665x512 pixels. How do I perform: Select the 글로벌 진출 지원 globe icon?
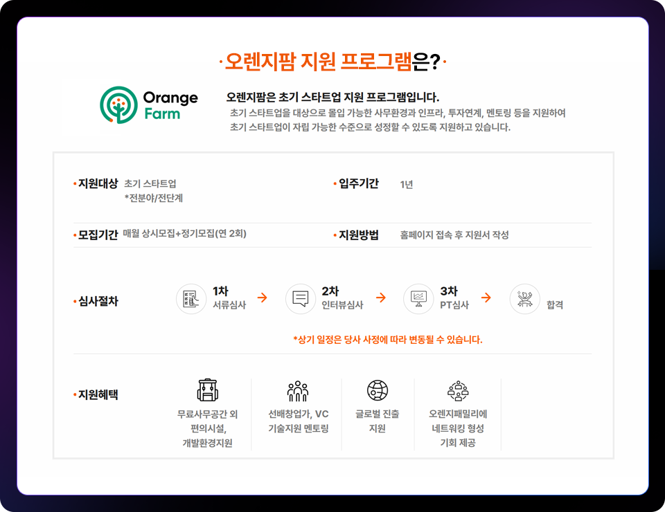pos(378,388)
